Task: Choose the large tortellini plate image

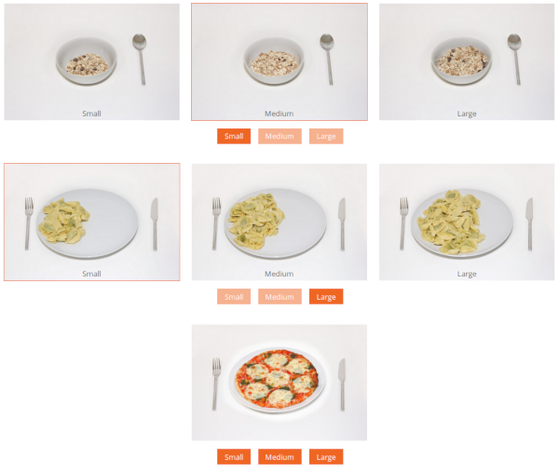Action: (467, 222)
